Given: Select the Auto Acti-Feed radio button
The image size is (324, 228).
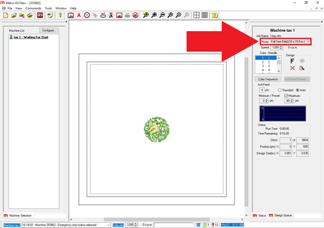Looking at the screenshot, I should click(x=297, y=90).
